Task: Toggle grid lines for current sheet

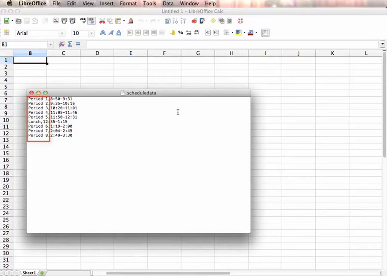Action: (265, 33)
